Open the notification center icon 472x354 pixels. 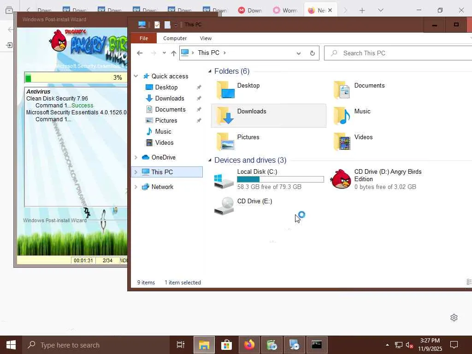[454, 345]
